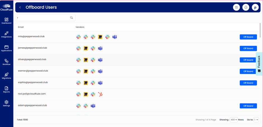Open Reports from the sidebar
Image resolution: width=263 pixels, height=127 pixels.
click(x=6, y=90)
